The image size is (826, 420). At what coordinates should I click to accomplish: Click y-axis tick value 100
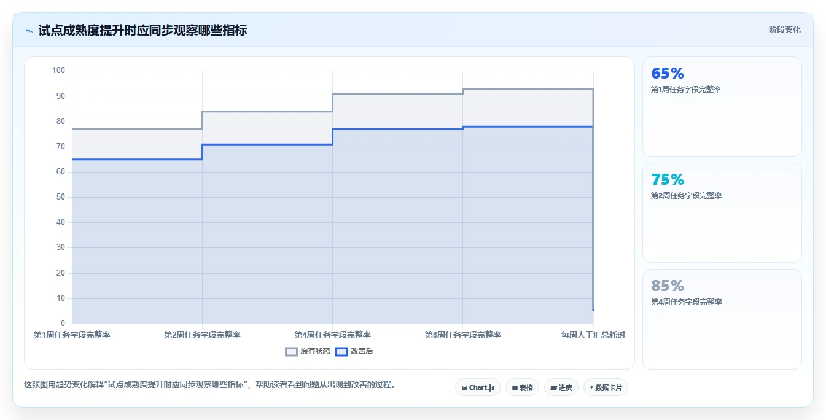58,71
